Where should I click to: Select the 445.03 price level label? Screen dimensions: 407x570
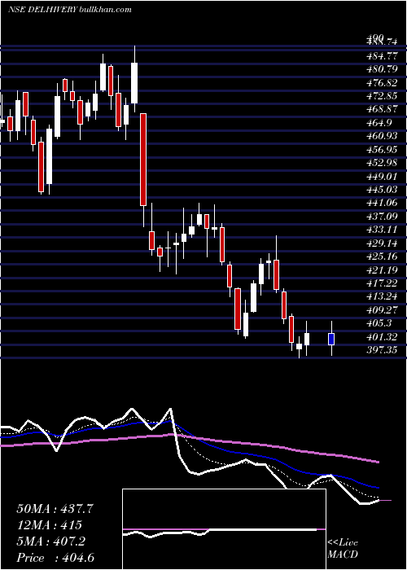point(382,191)
